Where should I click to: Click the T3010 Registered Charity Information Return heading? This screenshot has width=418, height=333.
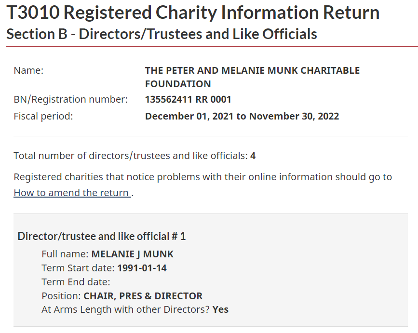[193, 13]
